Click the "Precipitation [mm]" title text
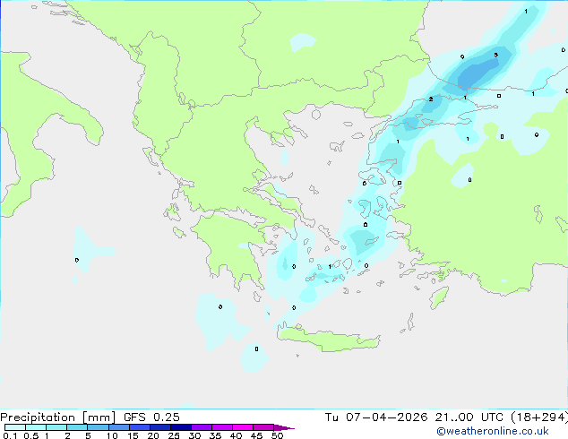The image size is (568, 439). [x=57, y=417]
